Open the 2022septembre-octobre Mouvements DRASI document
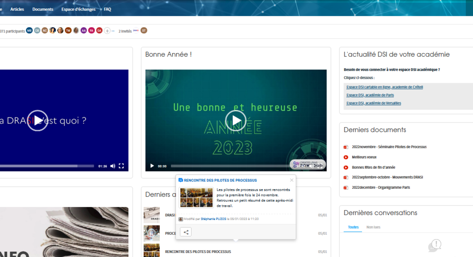Image resolution: width=473 pixels, height=257 pixels. pyautogui.click(x=387, y=177)
